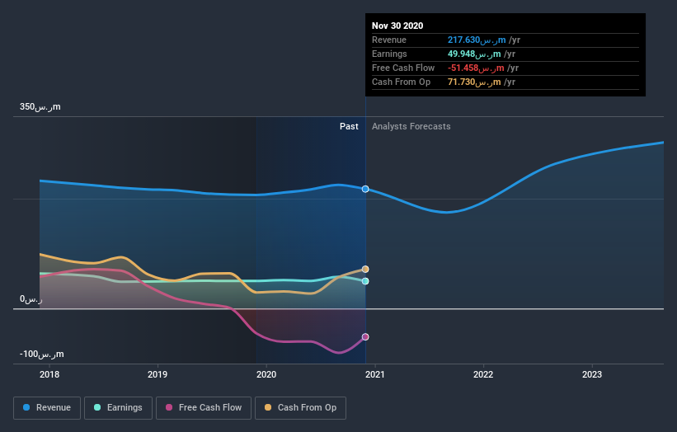This screenshot has width=677, height=432.
Task: Click the 'Free Cash Flow' tooltip row label
Action: click(x=403, y=68)
